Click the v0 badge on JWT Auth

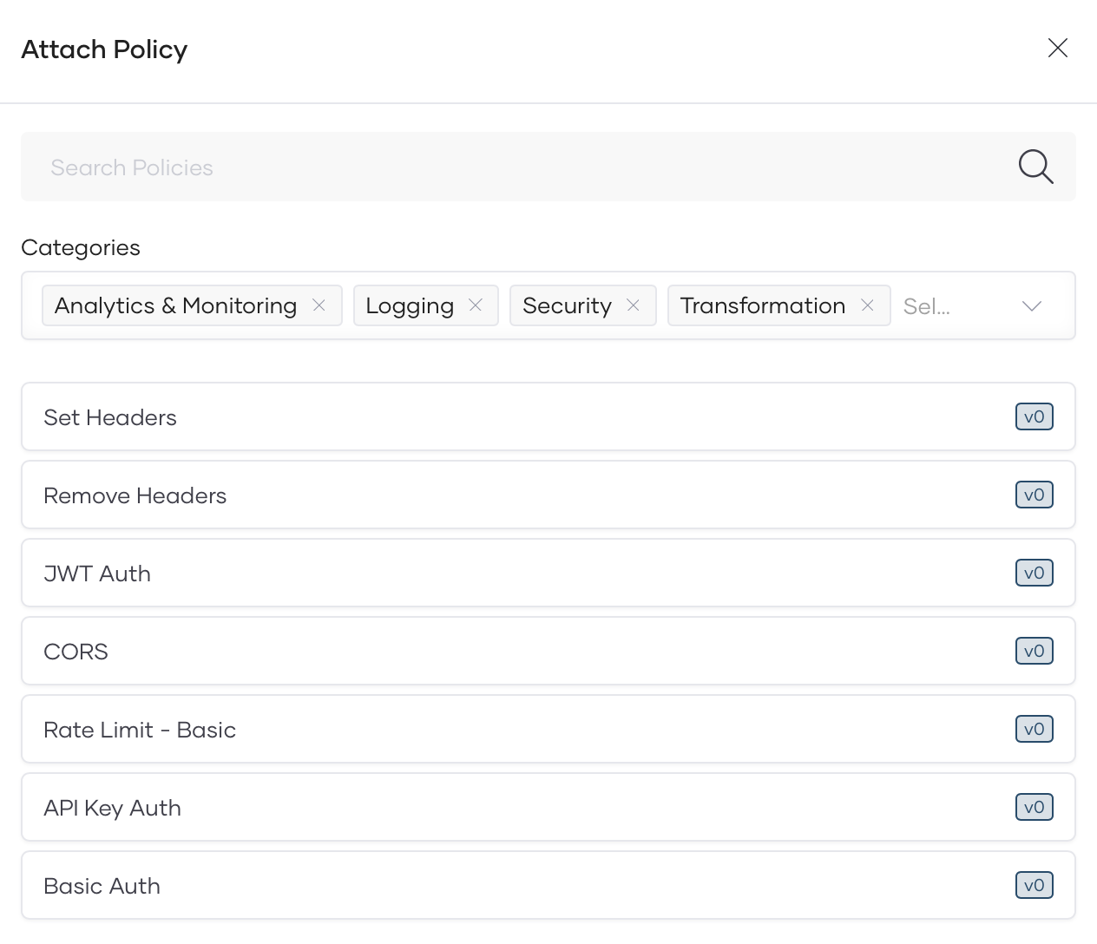click(x=1034, y=574)
